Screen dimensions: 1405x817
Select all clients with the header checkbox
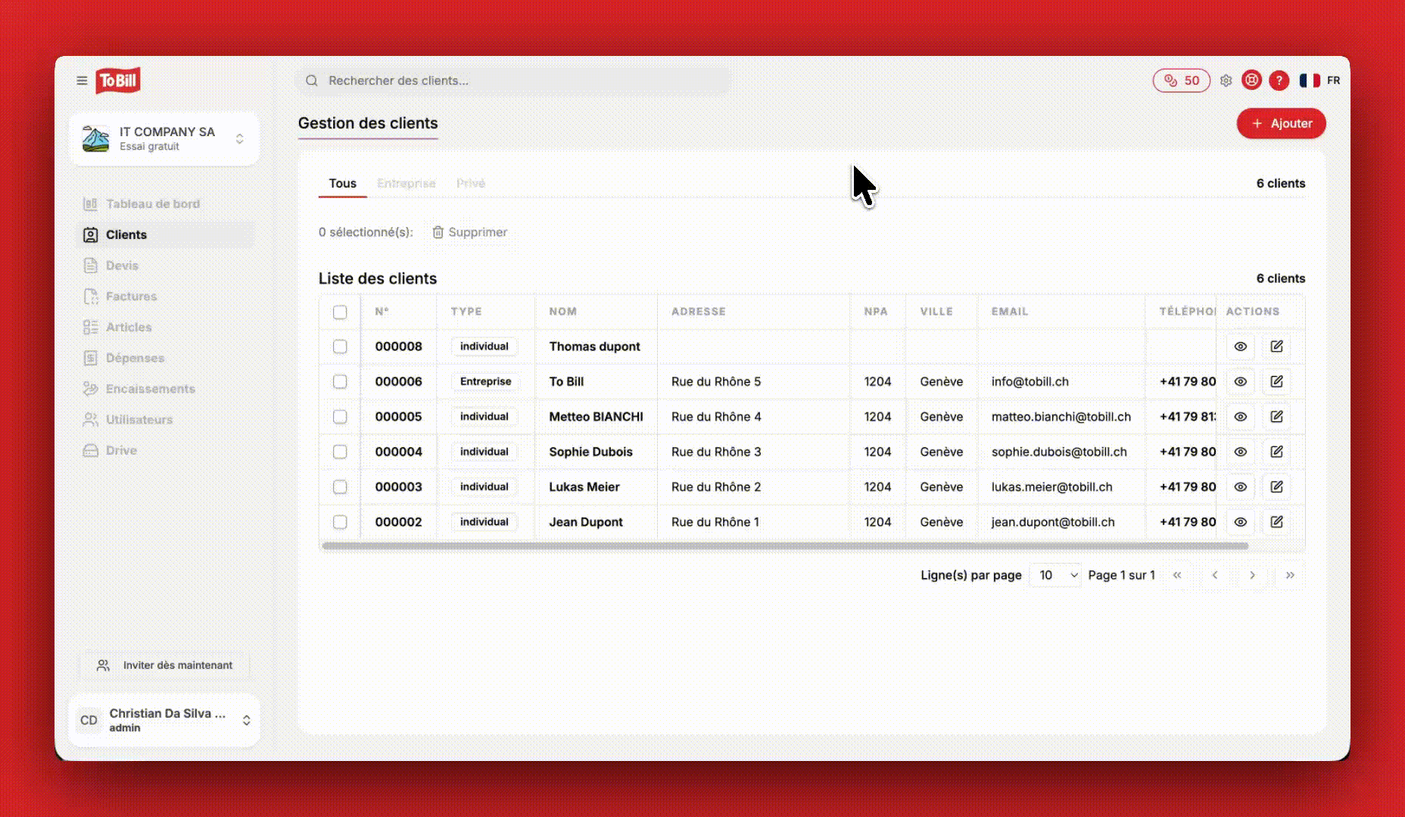(340, 312)
